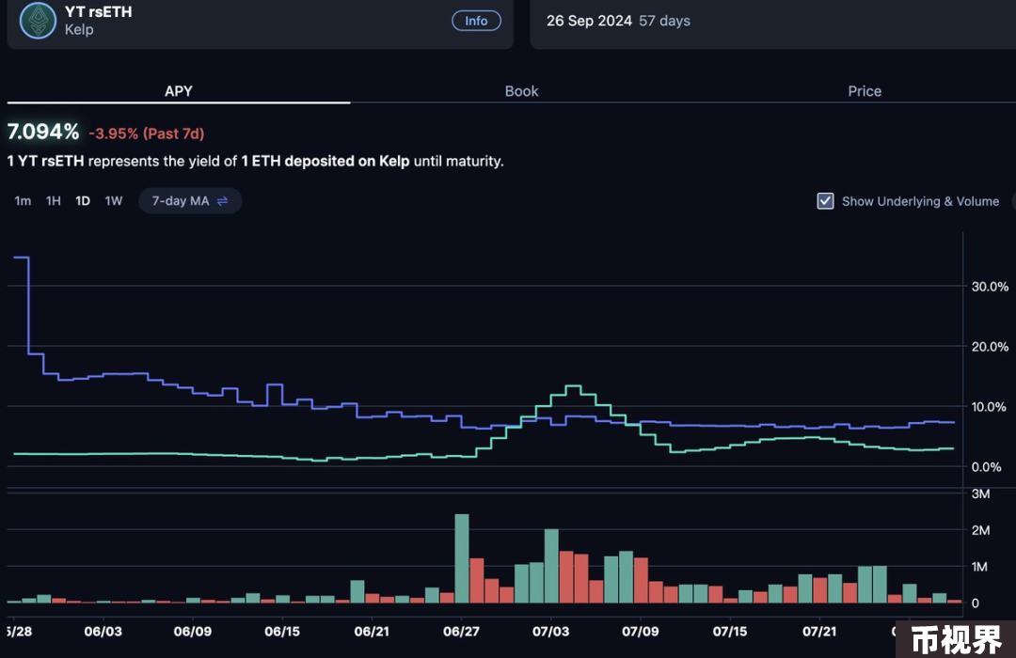The image size is (1016, 658).
Task: Click the 07/03 date label on x-axis
Action: point(550,632)
